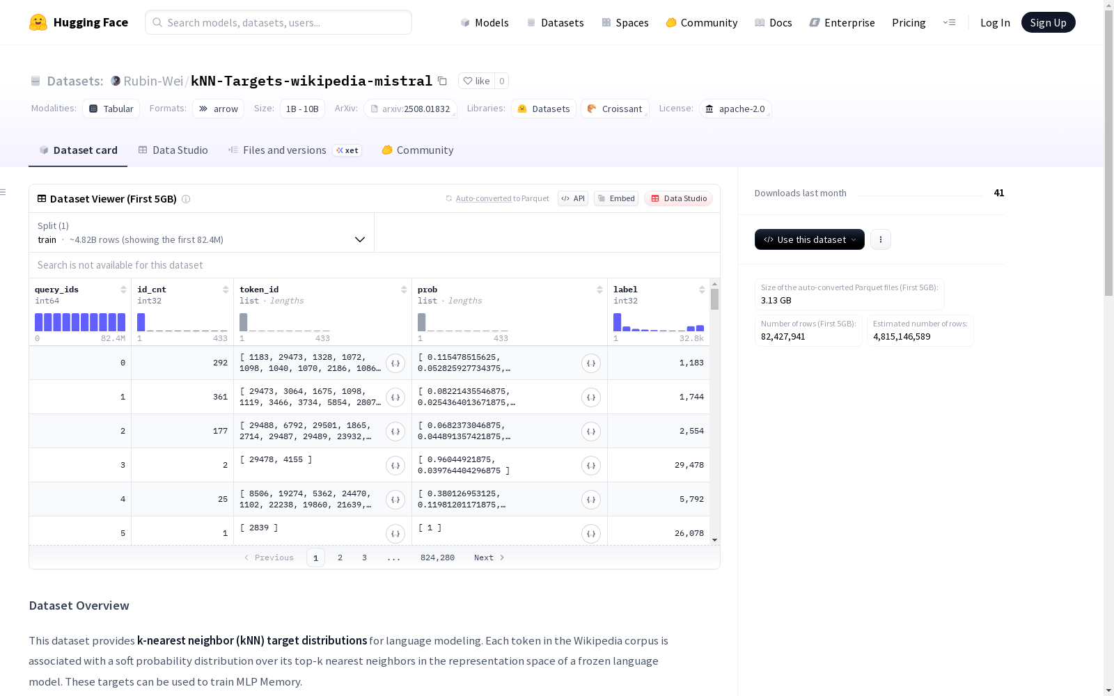Image resolution: width=1114 pixels, height=696 pixels.
Task: Expand prob JSON cell in row 5
Action: (591, 534)
